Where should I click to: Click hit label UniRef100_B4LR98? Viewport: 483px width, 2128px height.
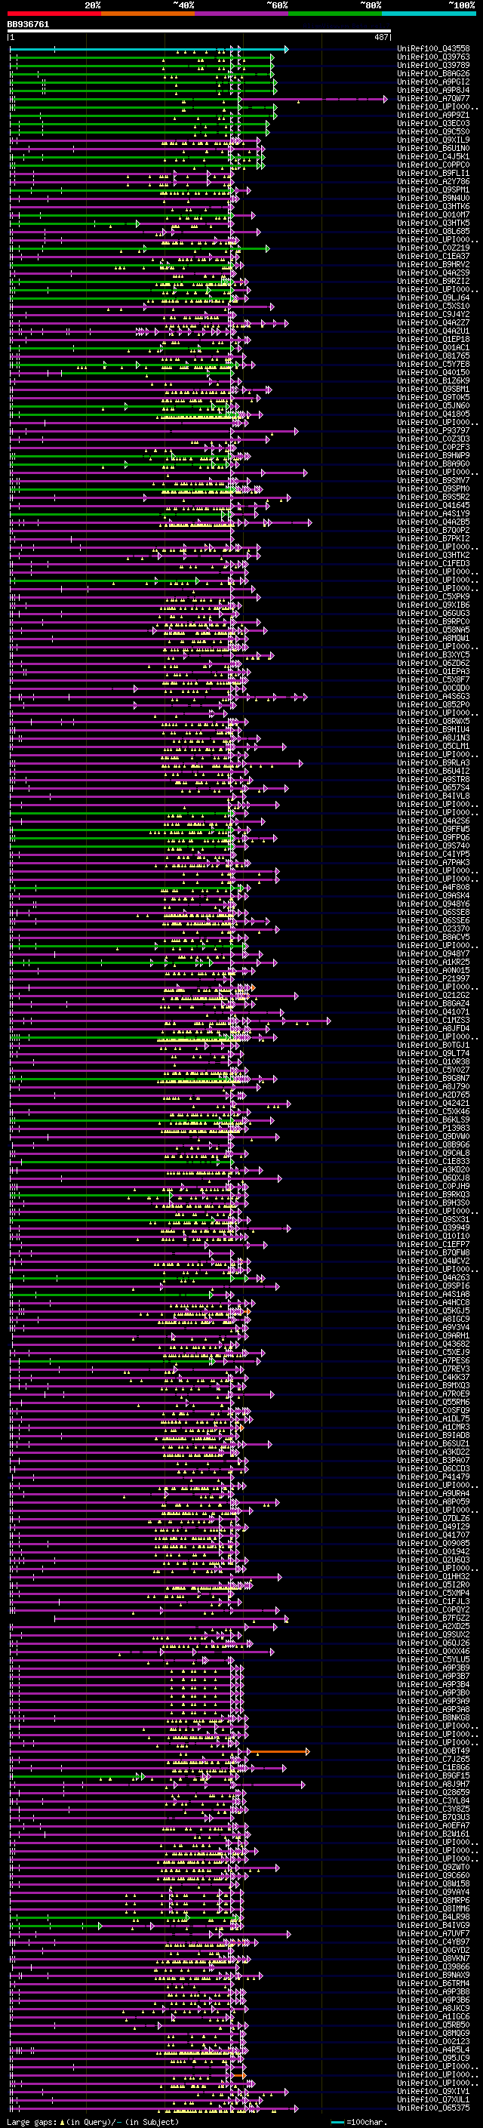click(433, 1917)
